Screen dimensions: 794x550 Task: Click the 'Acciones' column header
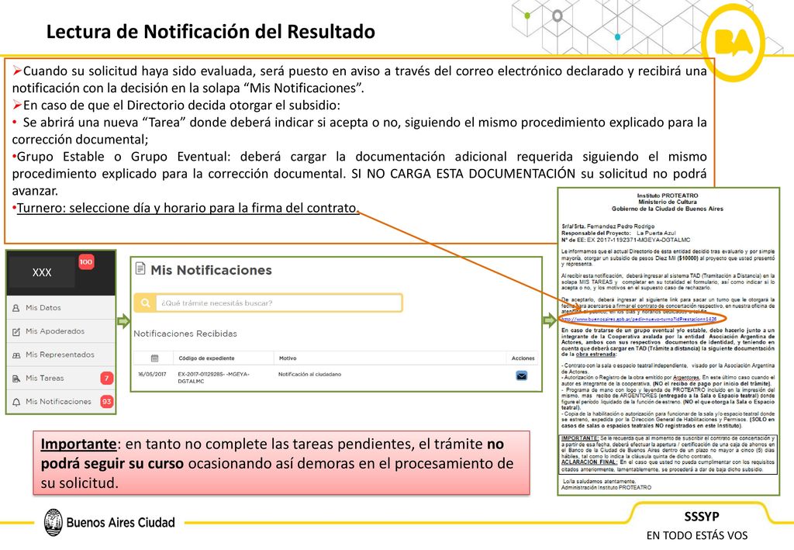tap(523, 358)
